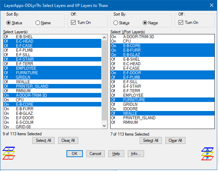This screenshot has height=171, width=220.
Task: Click Clear All under VPort Layers list
Action: 175,140
